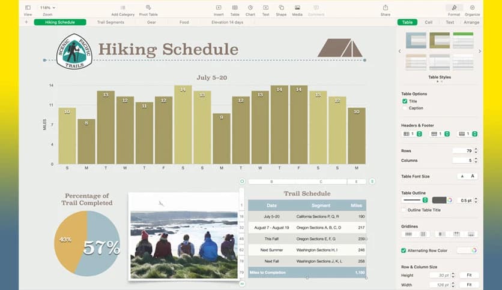Switch to the Food sheet tab
Image resolution: width=502 pixels, height=290 pixels.
coord(184,22)
